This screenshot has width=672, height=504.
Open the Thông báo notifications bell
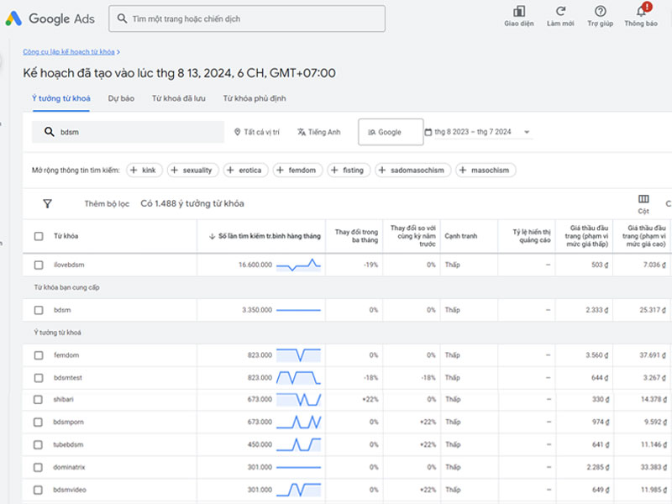[641, 11]
